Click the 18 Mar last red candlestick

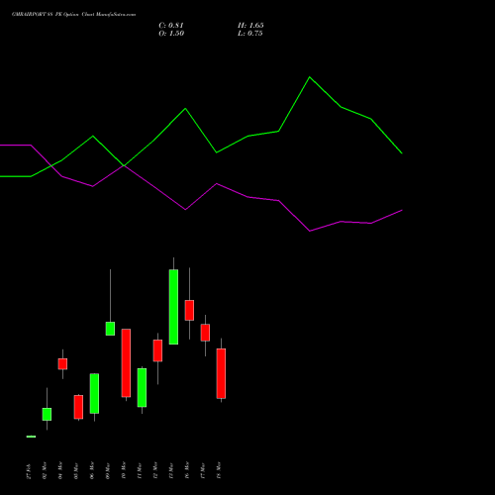click(221, 373)
